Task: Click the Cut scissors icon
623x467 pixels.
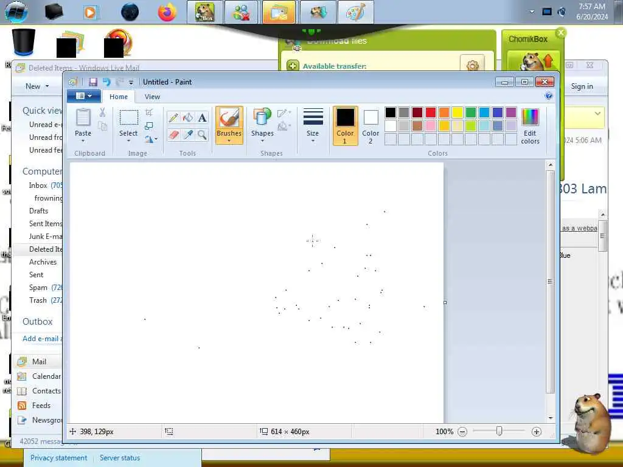Action: click(102, 112)
